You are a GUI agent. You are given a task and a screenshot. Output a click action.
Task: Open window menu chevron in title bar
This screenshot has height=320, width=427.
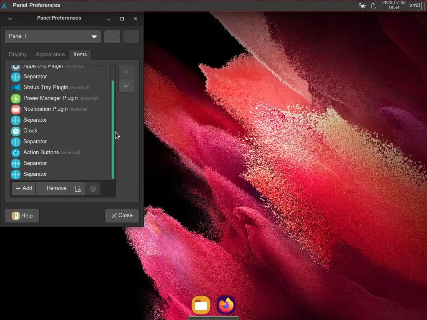[x=10, y=19]
